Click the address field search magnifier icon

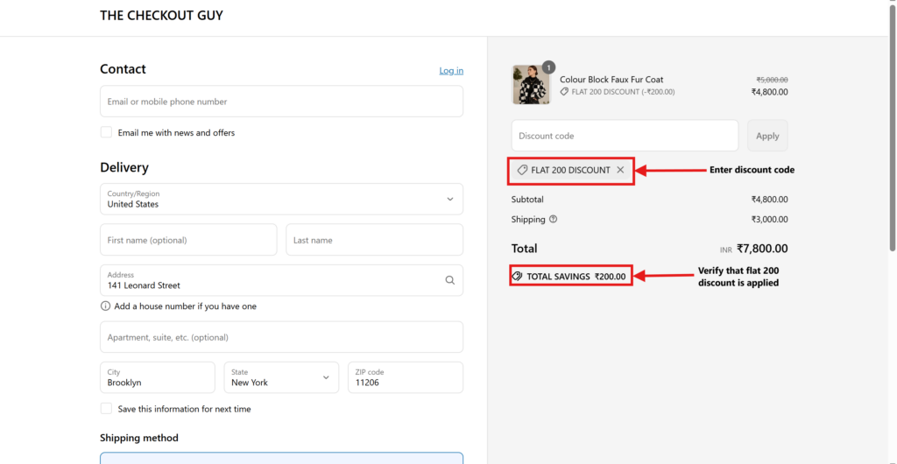449,280
